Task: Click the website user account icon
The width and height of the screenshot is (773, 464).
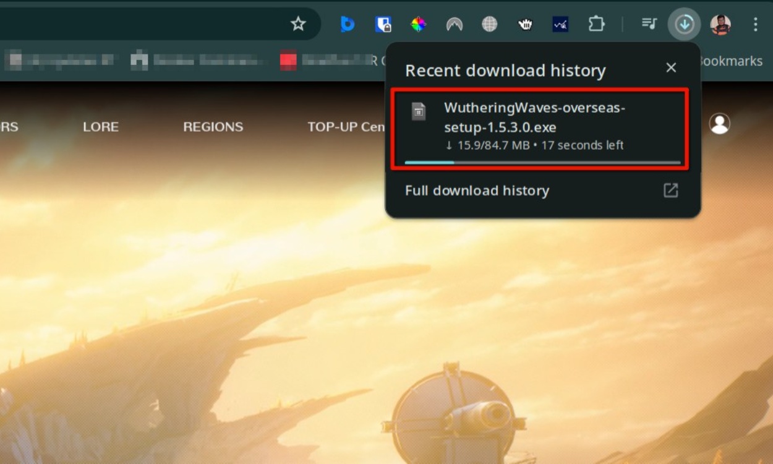Action: pyautogui.click(x=719, y=124)
